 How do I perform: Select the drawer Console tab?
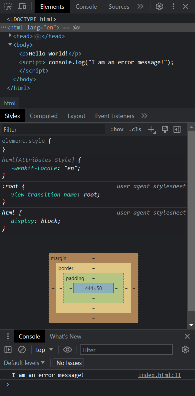pyautogui.click(x=29, y=336)
